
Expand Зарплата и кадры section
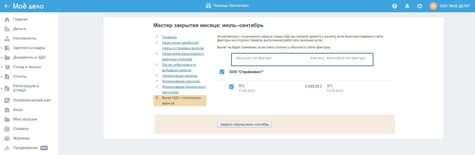[2, 48]
